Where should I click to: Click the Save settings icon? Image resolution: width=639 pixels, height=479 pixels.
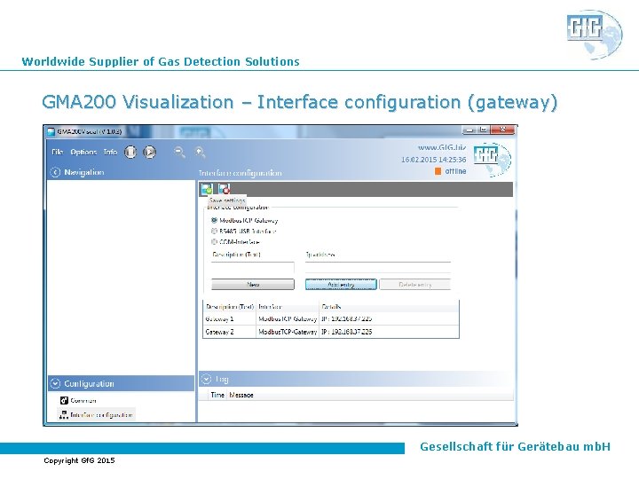pyautogui.click(x=207, y=189)
